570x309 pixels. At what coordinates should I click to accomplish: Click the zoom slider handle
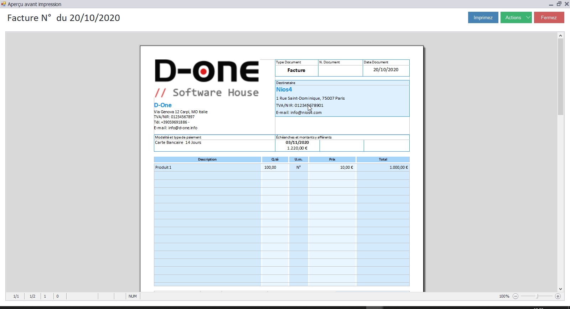[537, 296]
